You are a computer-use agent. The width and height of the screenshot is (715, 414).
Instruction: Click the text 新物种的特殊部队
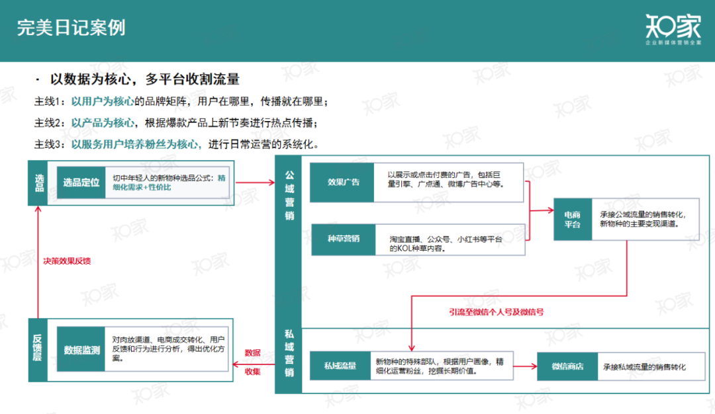click(440, 366)
